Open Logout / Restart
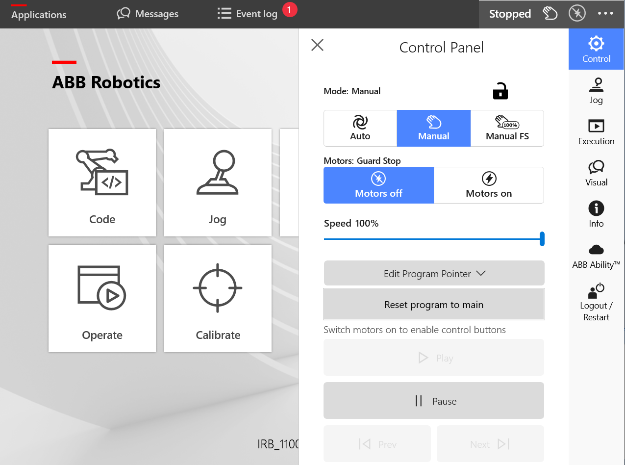The width and height of the screenshot is (625, 465). pyautogui.click(x=596, y=302)
